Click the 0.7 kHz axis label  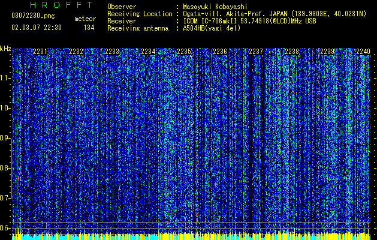click(x=5, y=198)
